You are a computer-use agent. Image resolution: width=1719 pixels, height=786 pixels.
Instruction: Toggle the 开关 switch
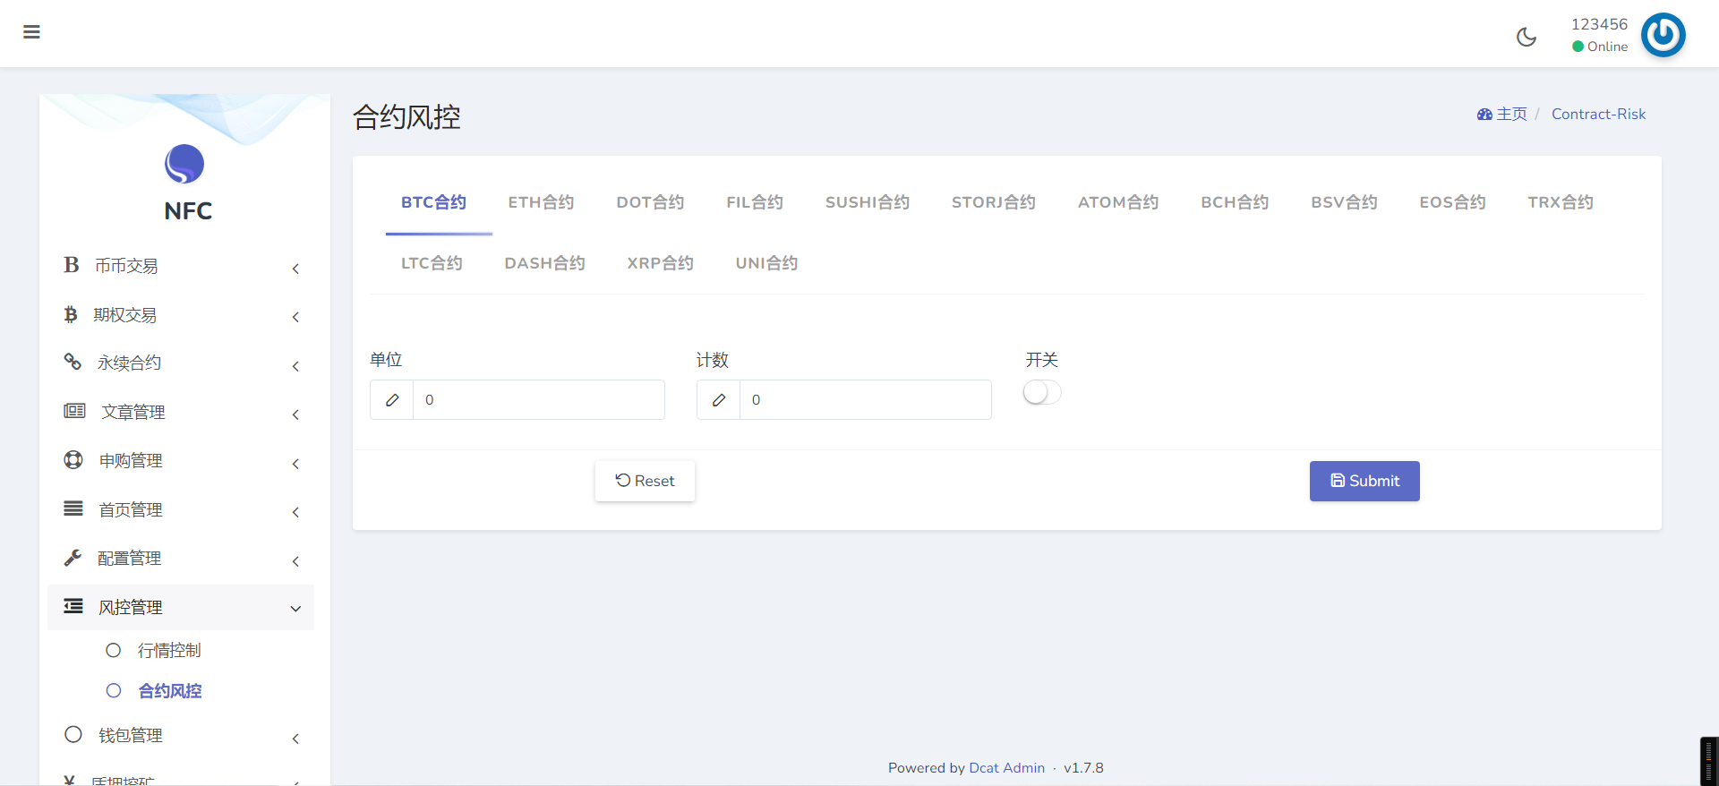coord(1042,392)
